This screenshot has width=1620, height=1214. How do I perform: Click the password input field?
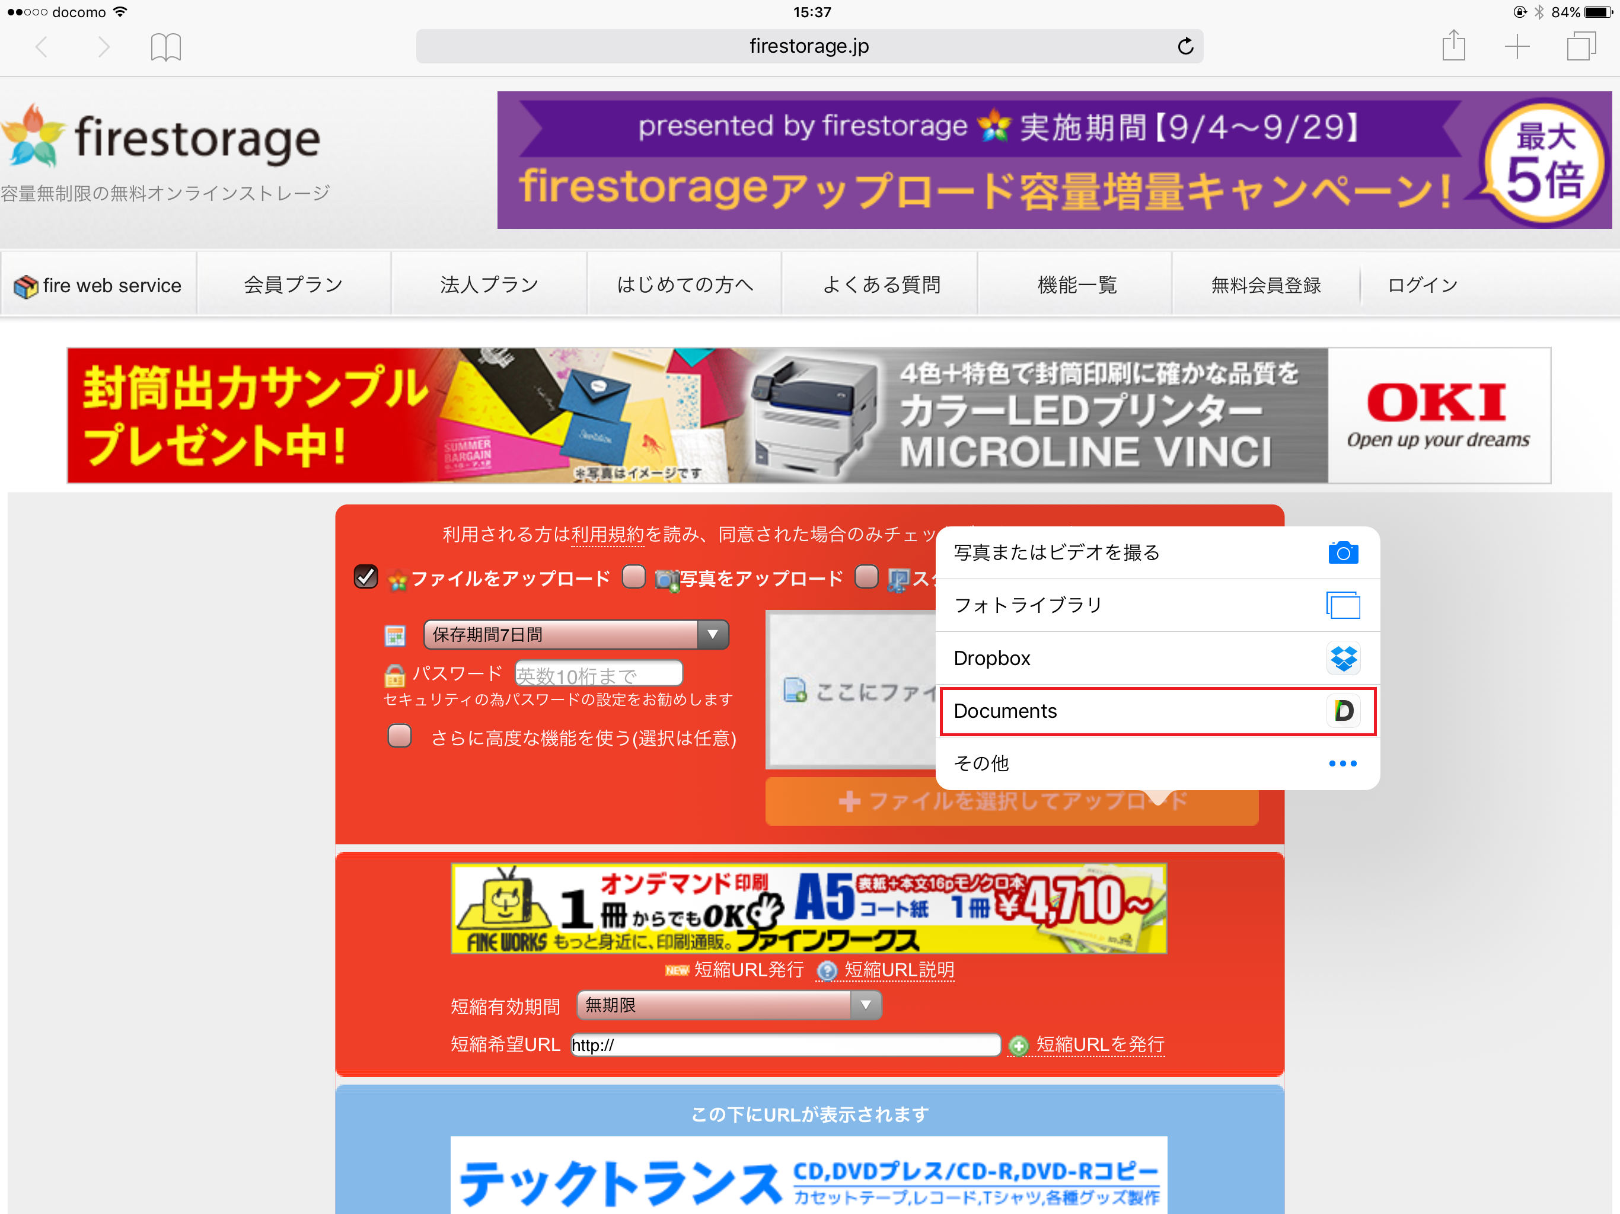pyautogui.click(x=598, y=673)
